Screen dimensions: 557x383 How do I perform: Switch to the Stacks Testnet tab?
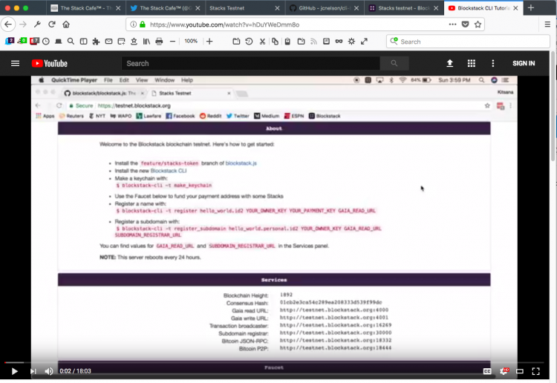(x=245, y=8)
